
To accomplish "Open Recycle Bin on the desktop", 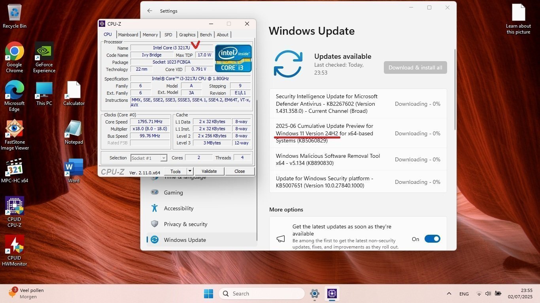I will tap(15, 13).
